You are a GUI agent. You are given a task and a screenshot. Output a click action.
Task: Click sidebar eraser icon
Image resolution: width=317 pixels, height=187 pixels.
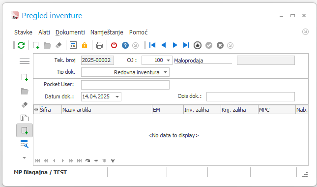(25, 105)
